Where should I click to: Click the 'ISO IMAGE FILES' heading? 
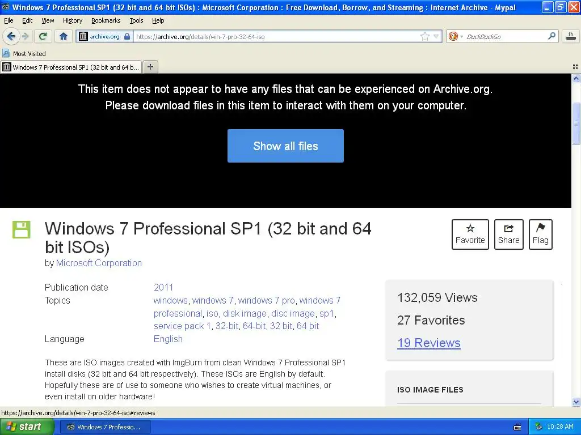430,390
